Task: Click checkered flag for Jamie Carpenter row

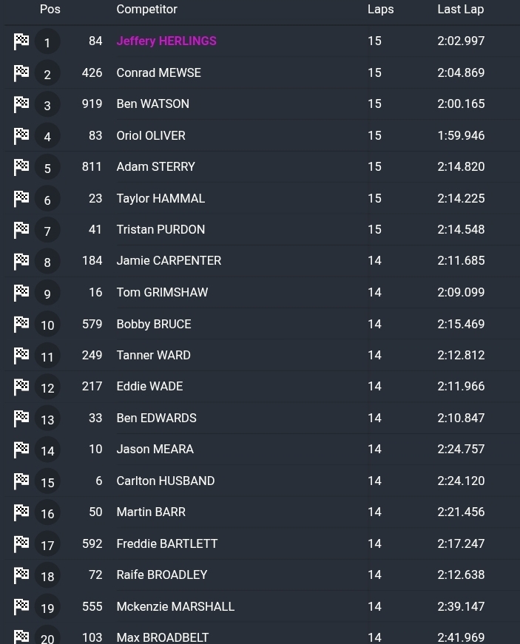Action: click(x=21, y=261)
